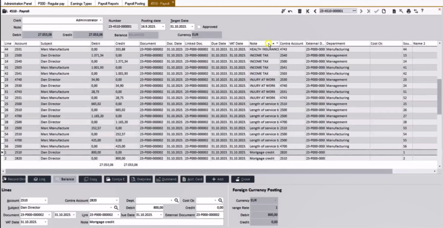
Task: Click the printer icon
Action: 408,11
